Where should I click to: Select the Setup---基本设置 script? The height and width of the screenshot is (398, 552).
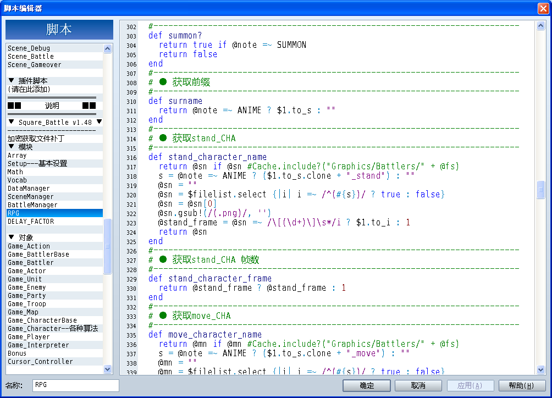pos(55,164)
